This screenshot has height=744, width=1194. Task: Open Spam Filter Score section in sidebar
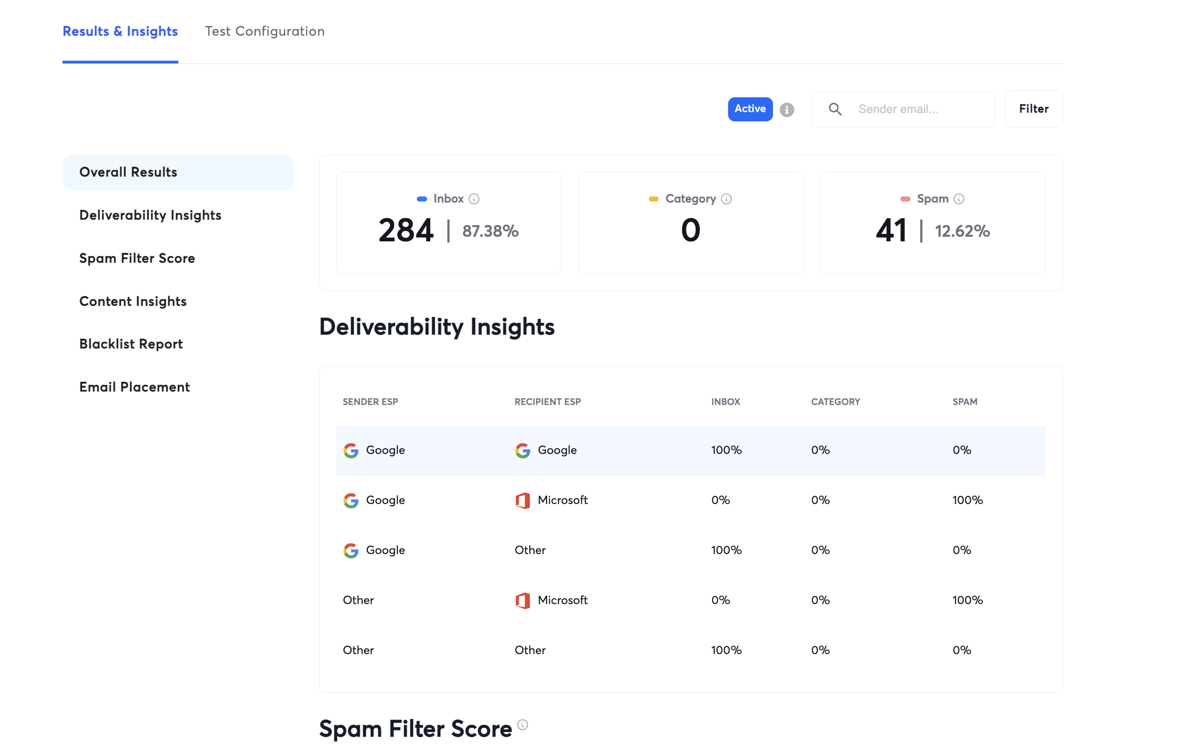coord(137,259)
